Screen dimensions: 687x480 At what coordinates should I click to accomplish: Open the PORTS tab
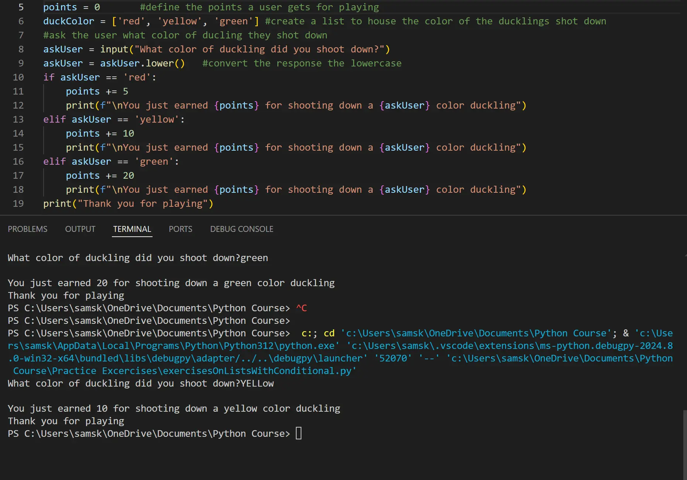(181, 229)
